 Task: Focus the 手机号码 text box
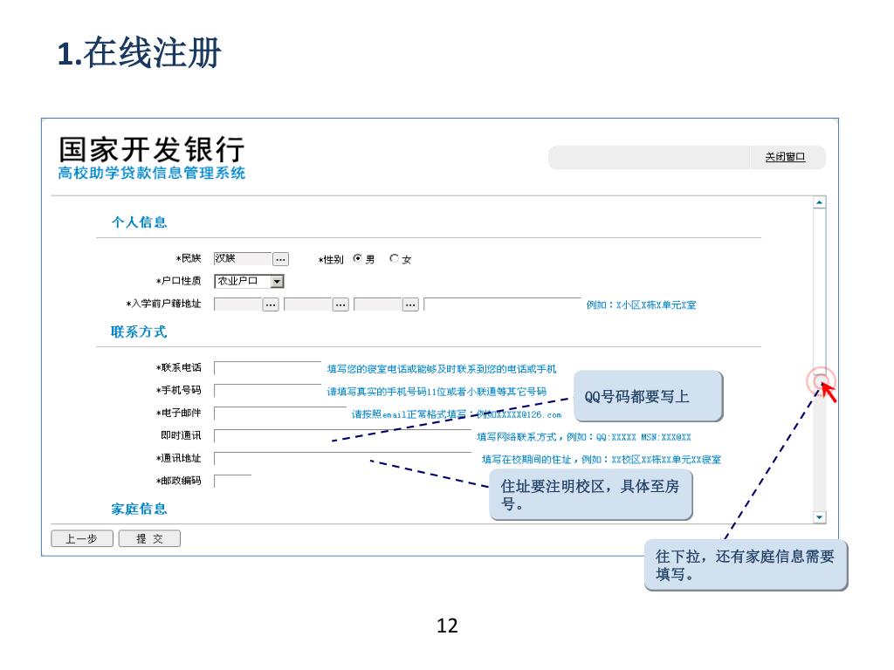(x=268, y=391)
